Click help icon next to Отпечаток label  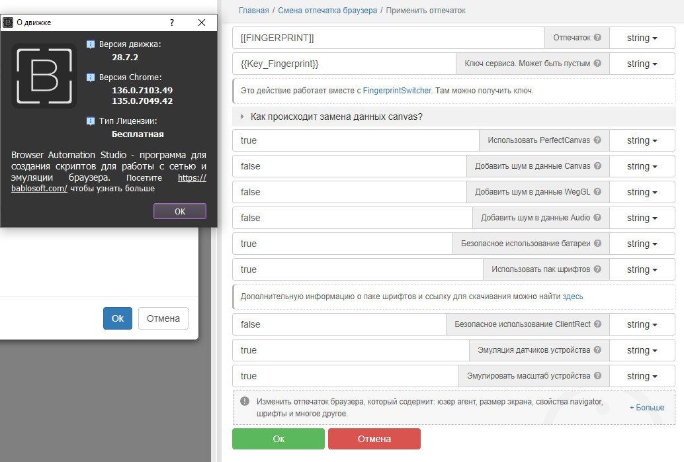[597, 38]
